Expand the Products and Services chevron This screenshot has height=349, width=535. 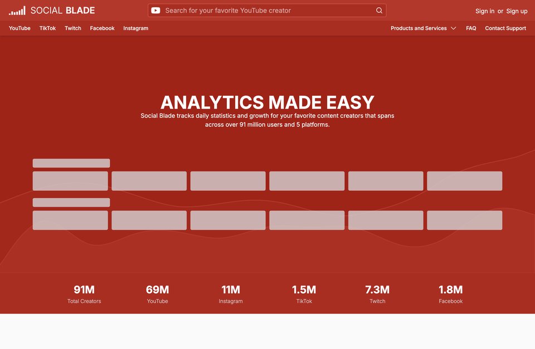tap(454, 28)
